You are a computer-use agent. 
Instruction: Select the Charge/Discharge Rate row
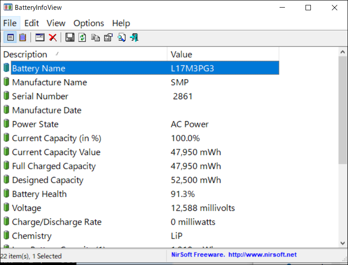(x=141, y=222)
